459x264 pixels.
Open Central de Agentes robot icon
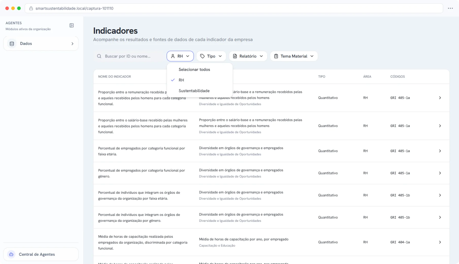tap(11, 254)
